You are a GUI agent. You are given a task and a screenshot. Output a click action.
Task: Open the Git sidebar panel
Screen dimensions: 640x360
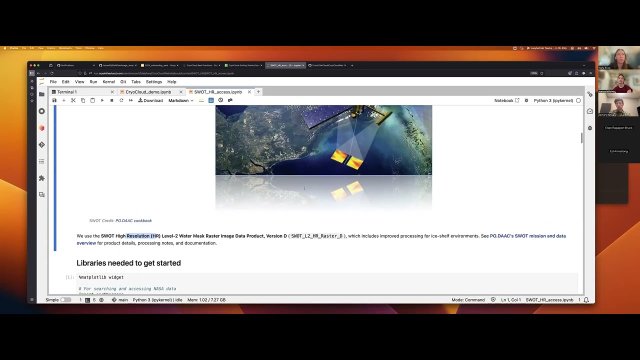coord(41,144)
